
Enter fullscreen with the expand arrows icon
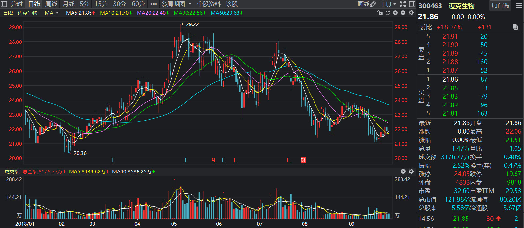403,4
